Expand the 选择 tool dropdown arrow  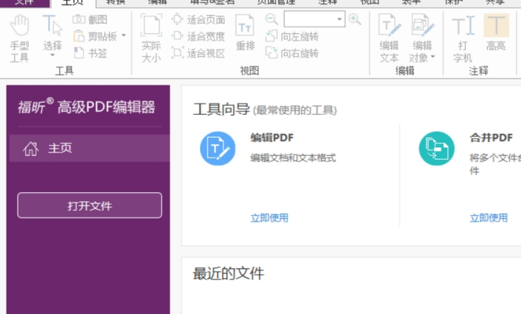tap(53, 55)
